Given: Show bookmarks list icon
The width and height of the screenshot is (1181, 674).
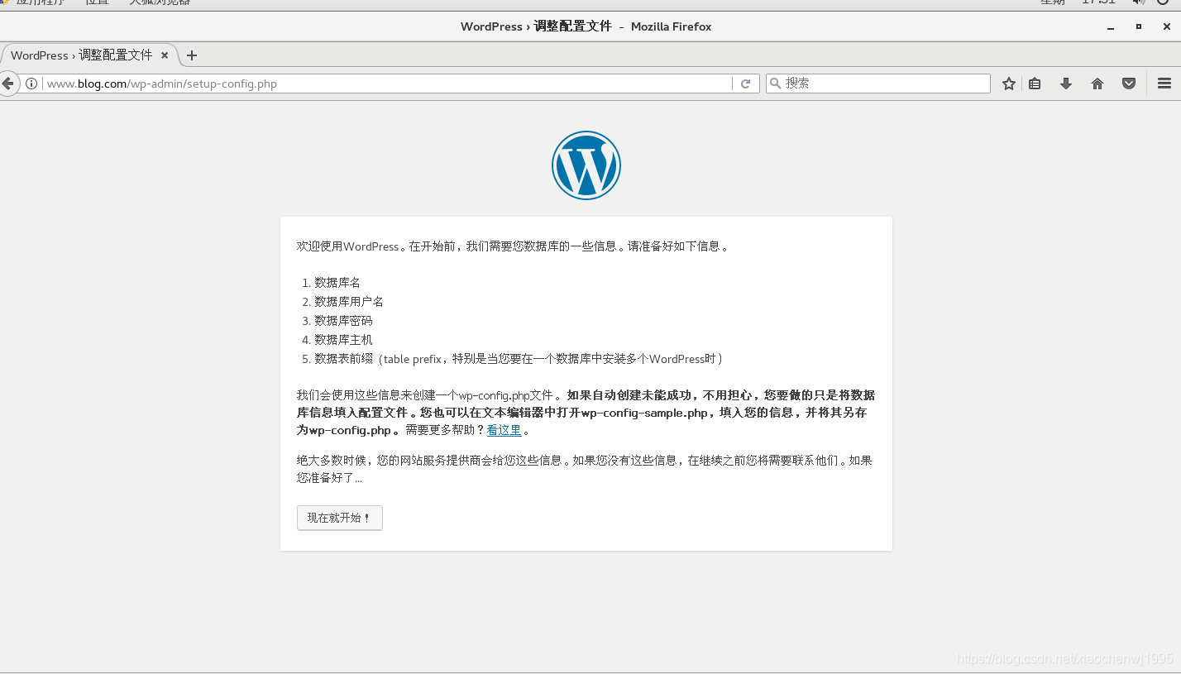Looking at the screenshot, I should [x=1035, y=84].
